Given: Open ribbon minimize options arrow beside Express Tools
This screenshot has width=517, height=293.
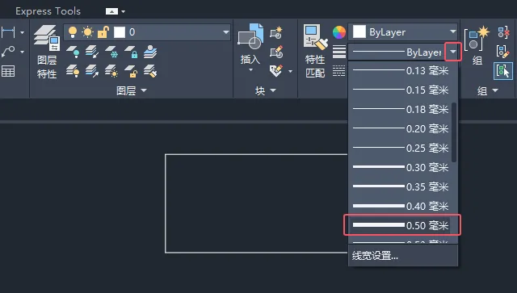Looking at the screenshot, I should click(124, 11).
